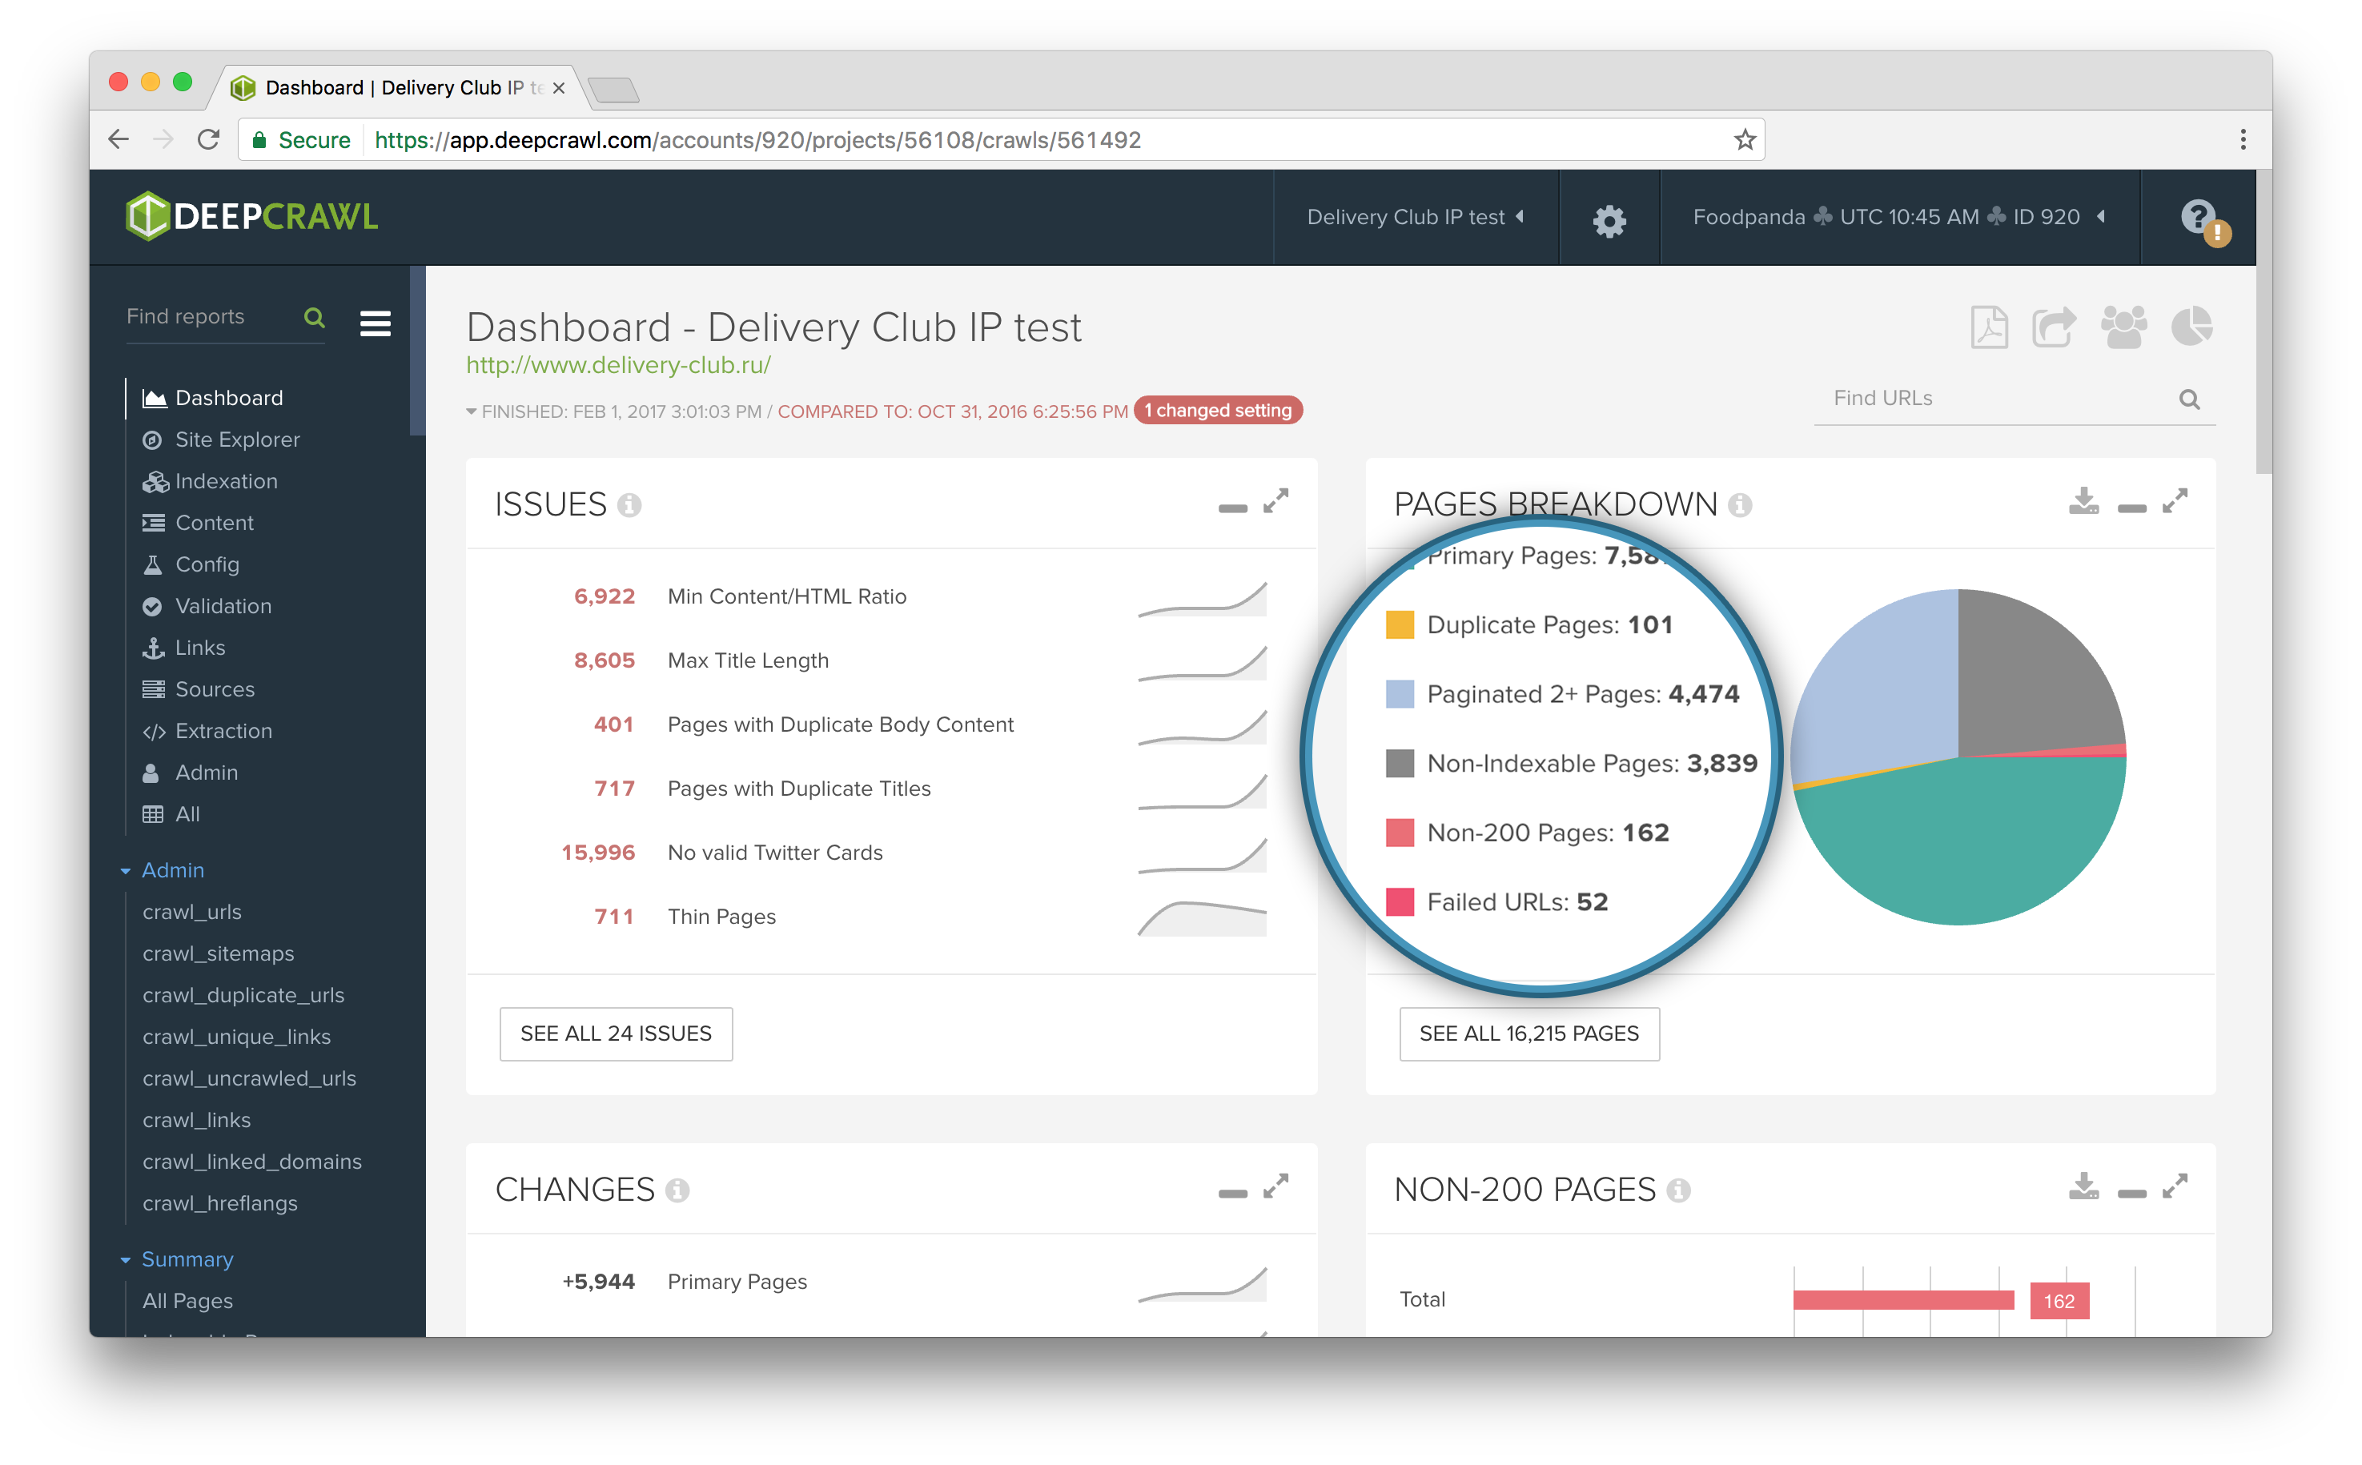Click the Non-Indexable Pages gray swatch
Screen dimensions: 2362x1465
coord(1399,764)
